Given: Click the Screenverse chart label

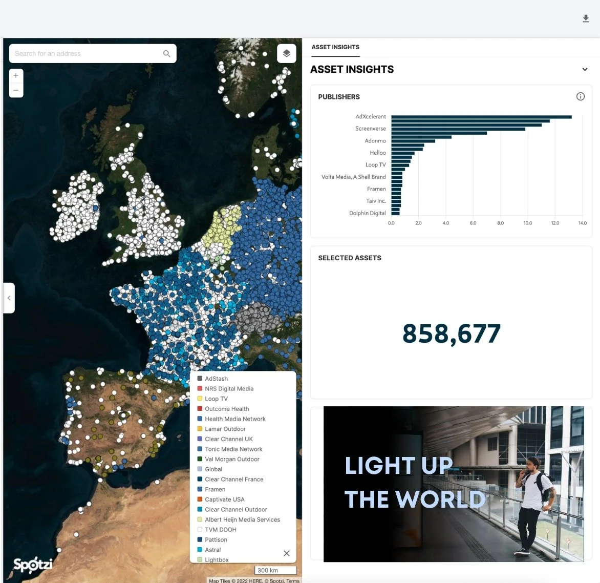Looking at the screenshot, I should click(x=371, y=129).
